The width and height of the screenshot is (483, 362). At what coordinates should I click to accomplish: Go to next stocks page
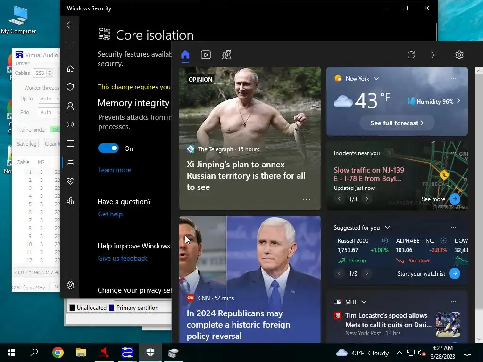pyautogui.click(x=367, y=274)
